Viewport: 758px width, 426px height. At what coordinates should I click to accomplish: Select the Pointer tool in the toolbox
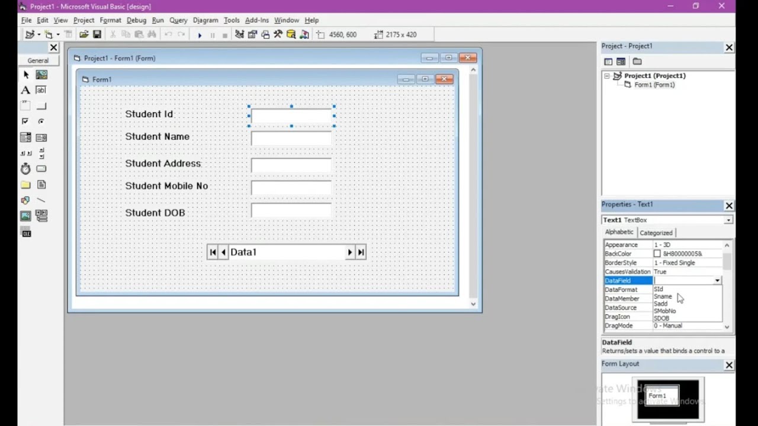(x=25, y=75)
